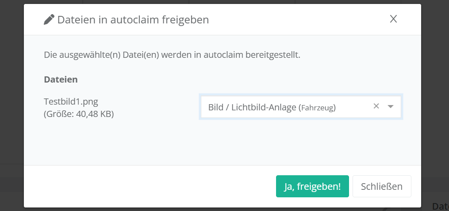Click the dimmed background right of the dialog
Screen dimensions: 449x211
pyautogui.click(x=435, y=100)
